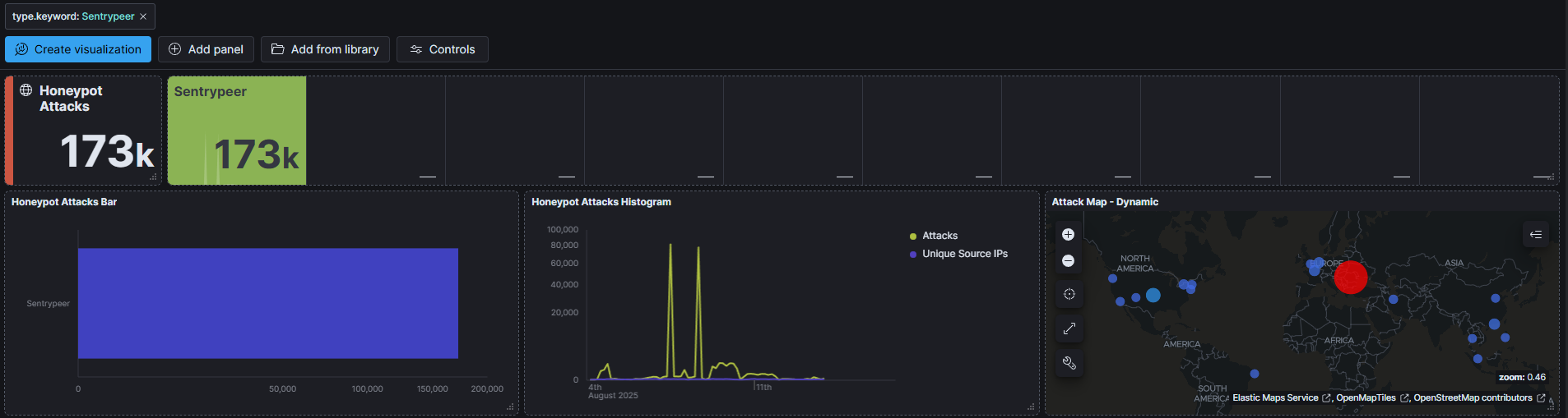Click the 100,000 y-axis tick on the histogram
The image size is (1568, 418).
[563, 230]
